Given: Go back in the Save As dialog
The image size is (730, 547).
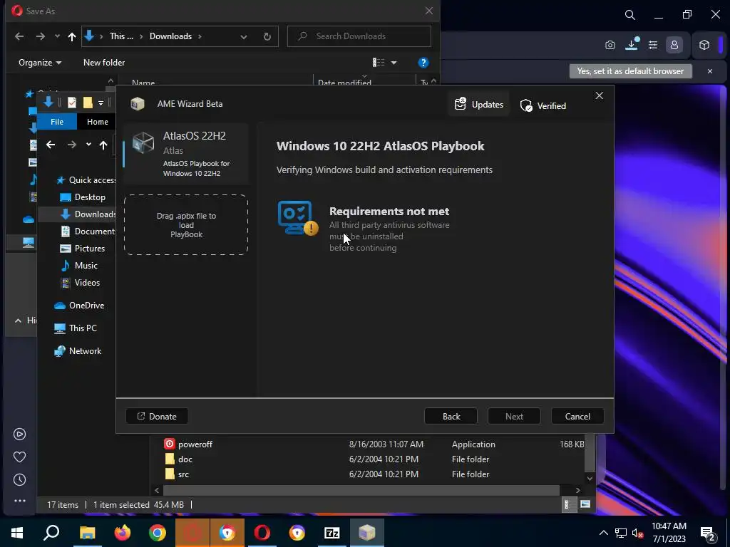Looking at the screenshot, I should 19,36.
